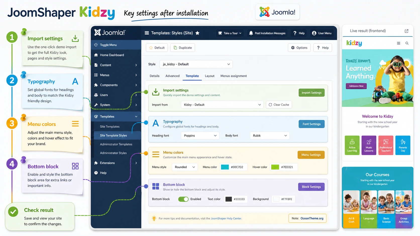Click the Active Learning card in the preview

(352, 145)
